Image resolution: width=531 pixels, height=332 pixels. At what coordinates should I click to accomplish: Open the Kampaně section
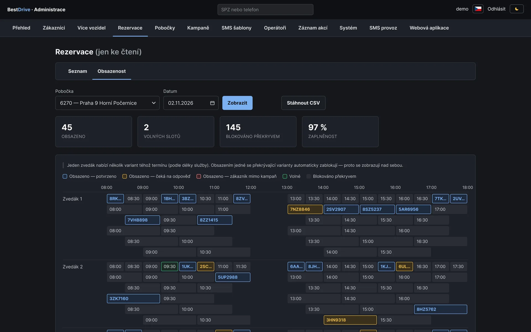[x=198, y=28]
